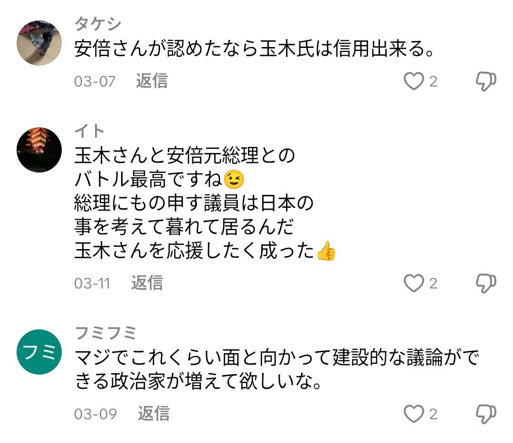Screen dimensions: 513x443
Task: Dislike タケシ's comment
Action: coord(485,82)
